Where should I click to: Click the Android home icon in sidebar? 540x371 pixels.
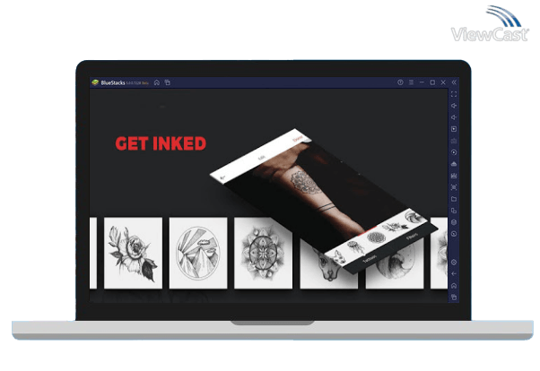pyautogui.click(x=454, y=286)
